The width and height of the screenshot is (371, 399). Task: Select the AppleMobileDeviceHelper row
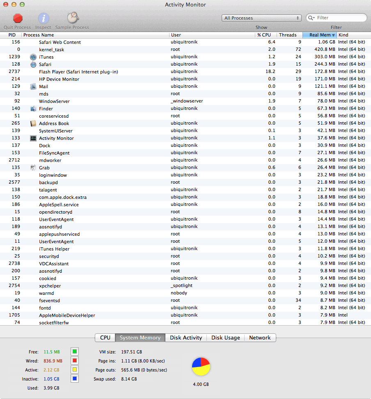[x=185, y=315]
